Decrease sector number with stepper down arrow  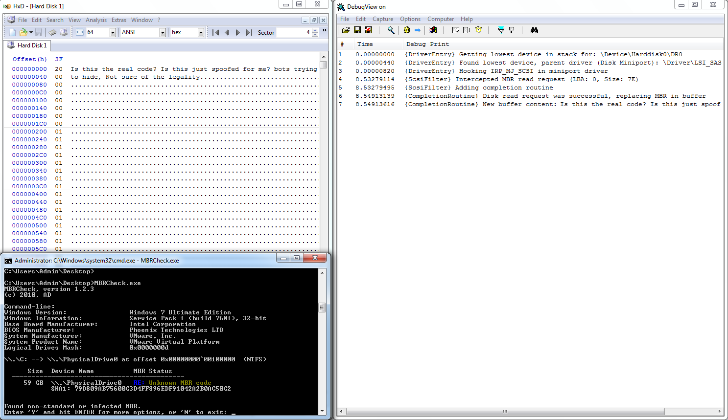[315, 35]
